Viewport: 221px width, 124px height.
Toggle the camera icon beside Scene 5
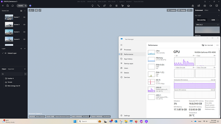(x=24, y=32)
